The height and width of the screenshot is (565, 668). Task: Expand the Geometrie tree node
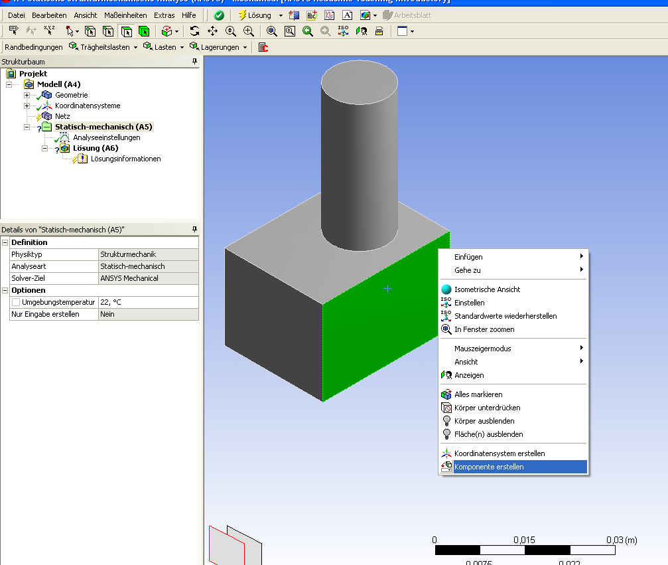pos(27,95)
